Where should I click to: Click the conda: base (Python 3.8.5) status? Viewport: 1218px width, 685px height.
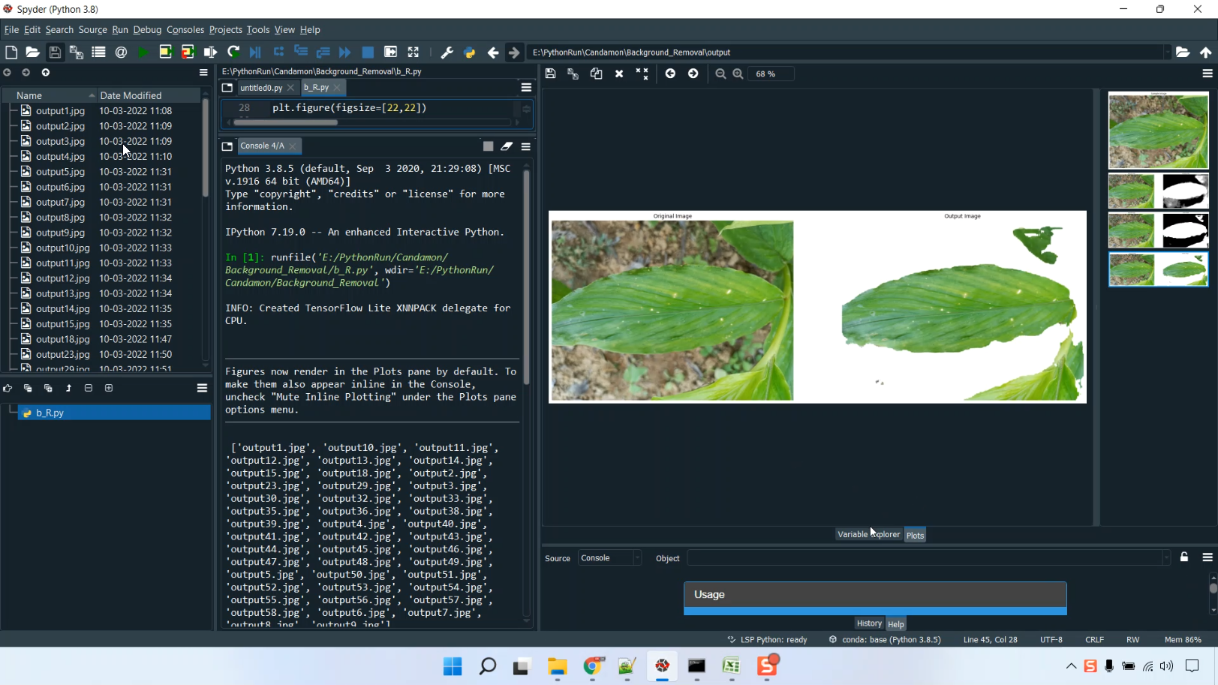pos(885,640)
